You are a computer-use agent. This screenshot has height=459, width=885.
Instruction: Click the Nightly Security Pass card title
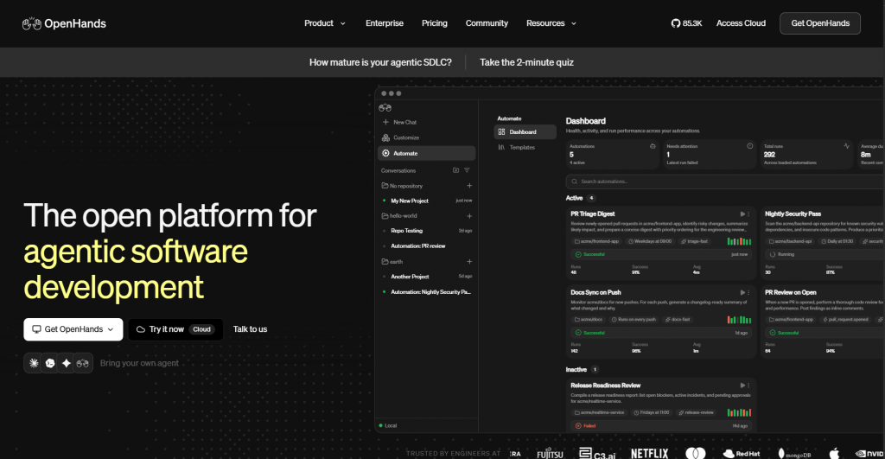793,214
